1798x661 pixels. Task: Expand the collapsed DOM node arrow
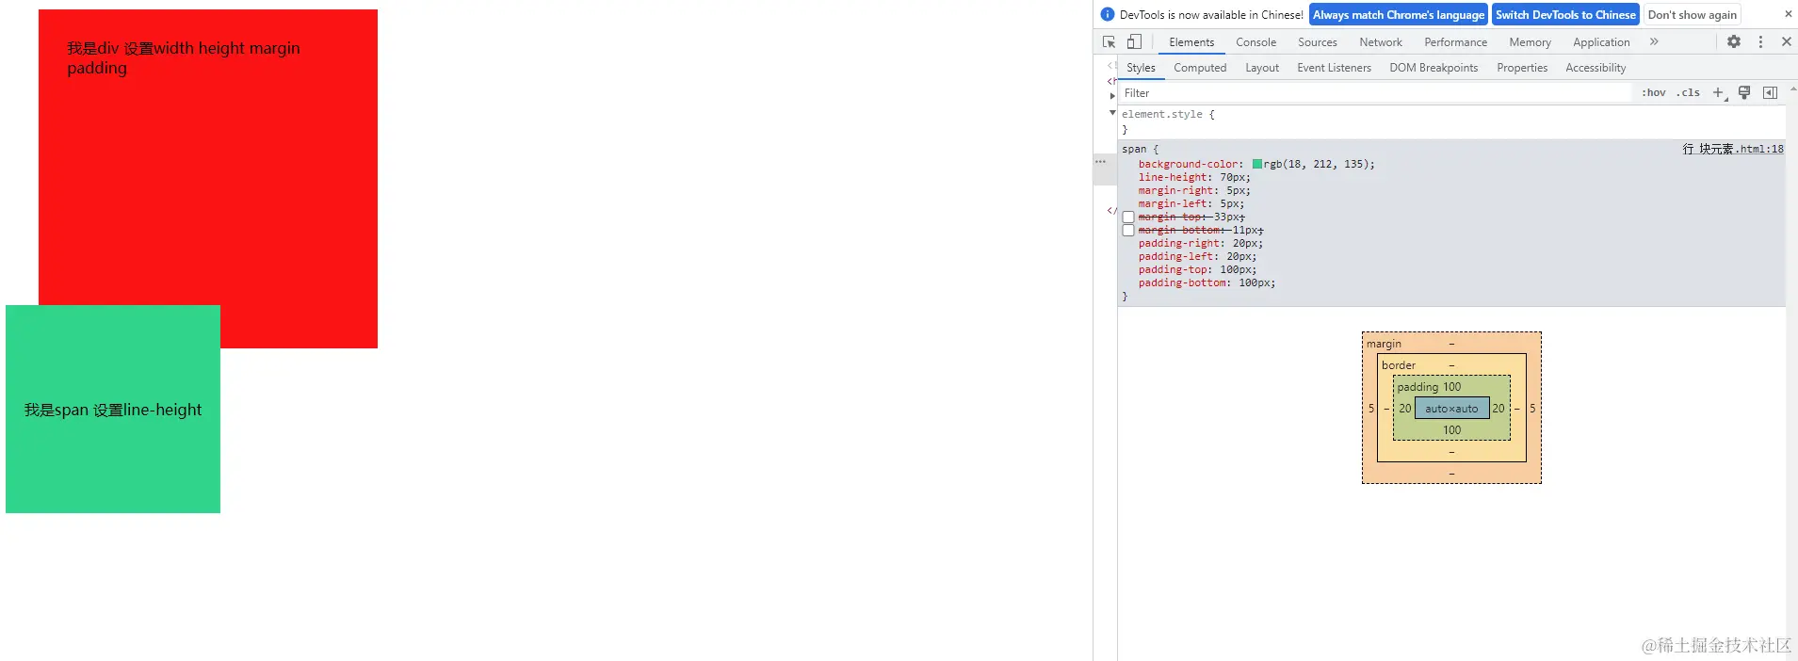pos(1112,96)
